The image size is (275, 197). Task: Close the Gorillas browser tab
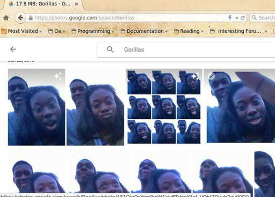coord(76,4)
